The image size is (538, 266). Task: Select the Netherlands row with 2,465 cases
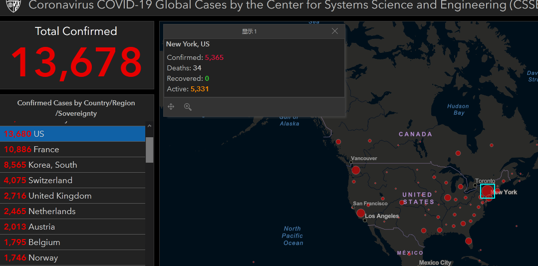(73, 211)
